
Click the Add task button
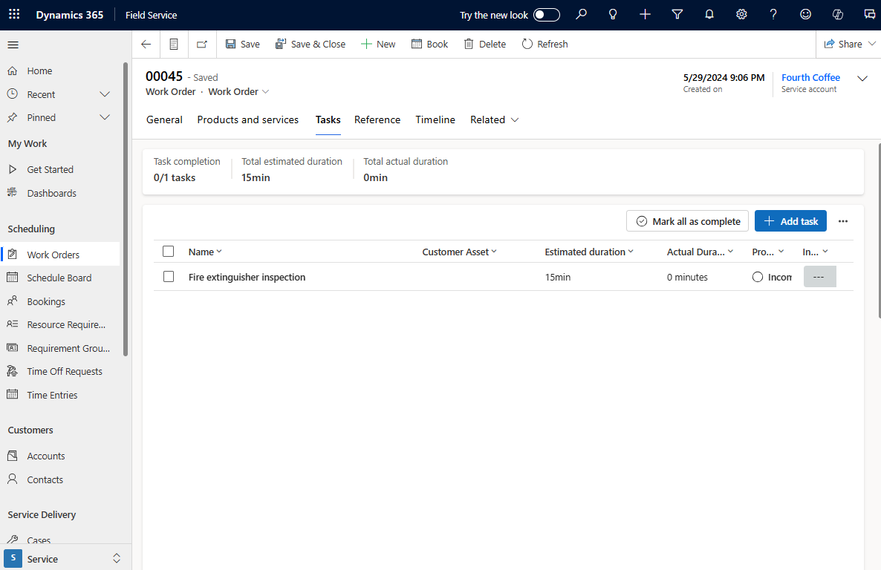pyautogui.click(x=790, y=221)
